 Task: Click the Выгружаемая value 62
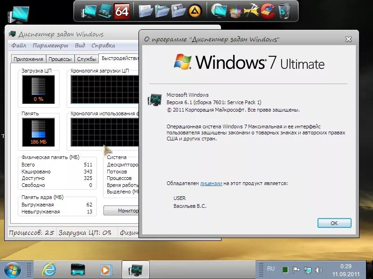click(90, 205)
